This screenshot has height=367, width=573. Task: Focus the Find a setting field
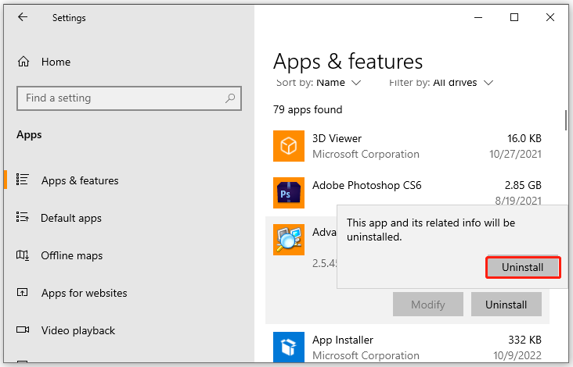point(129,98)
